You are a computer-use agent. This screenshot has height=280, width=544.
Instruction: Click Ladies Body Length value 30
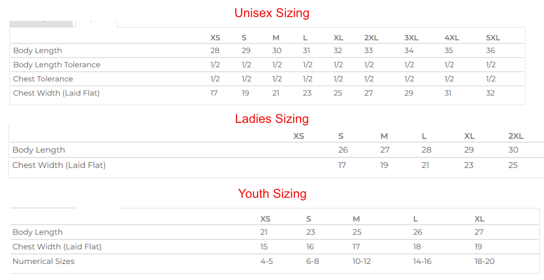513,150
